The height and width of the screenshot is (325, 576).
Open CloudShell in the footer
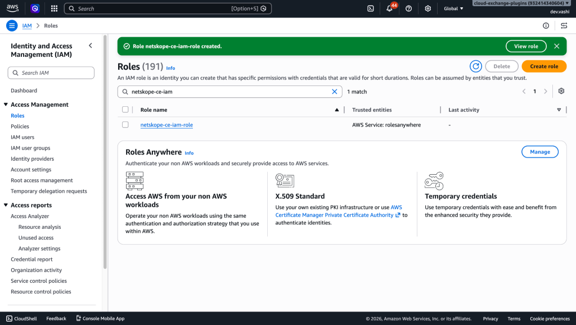22,318
